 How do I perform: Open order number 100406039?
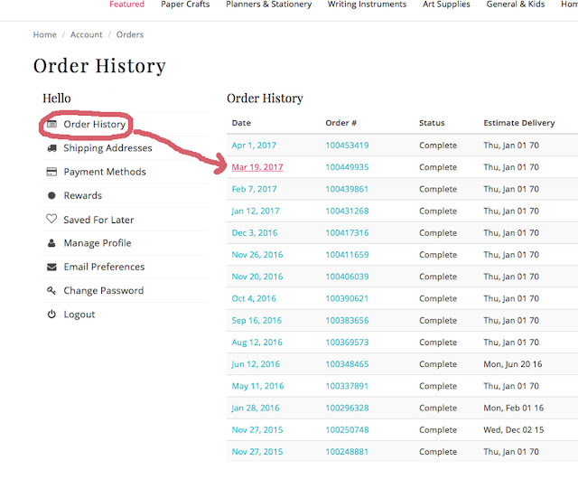347,277
